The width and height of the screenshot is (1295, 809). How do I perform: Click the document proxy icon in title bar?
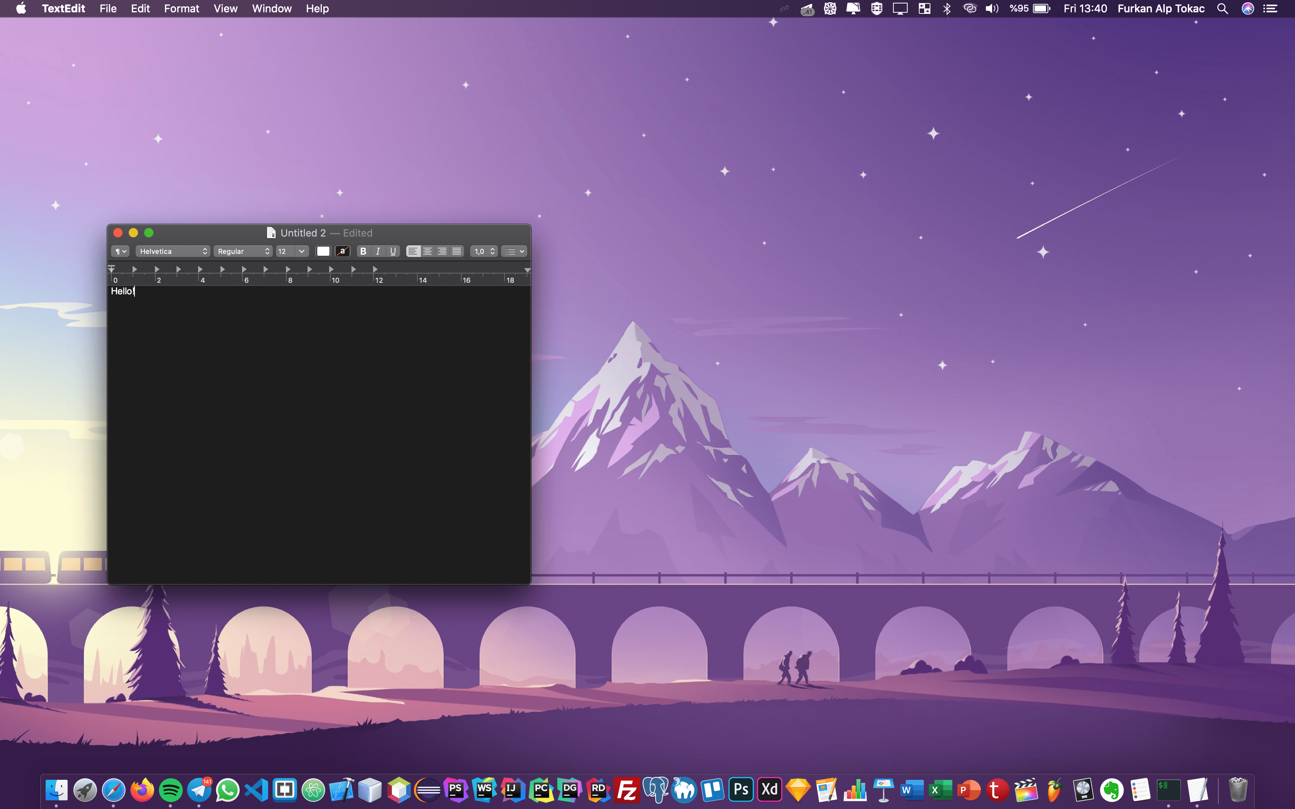click(271, 233)
